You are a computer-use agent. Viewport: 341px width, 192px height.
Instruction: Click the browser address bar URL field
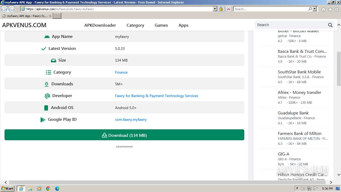[x=119, y=9]
